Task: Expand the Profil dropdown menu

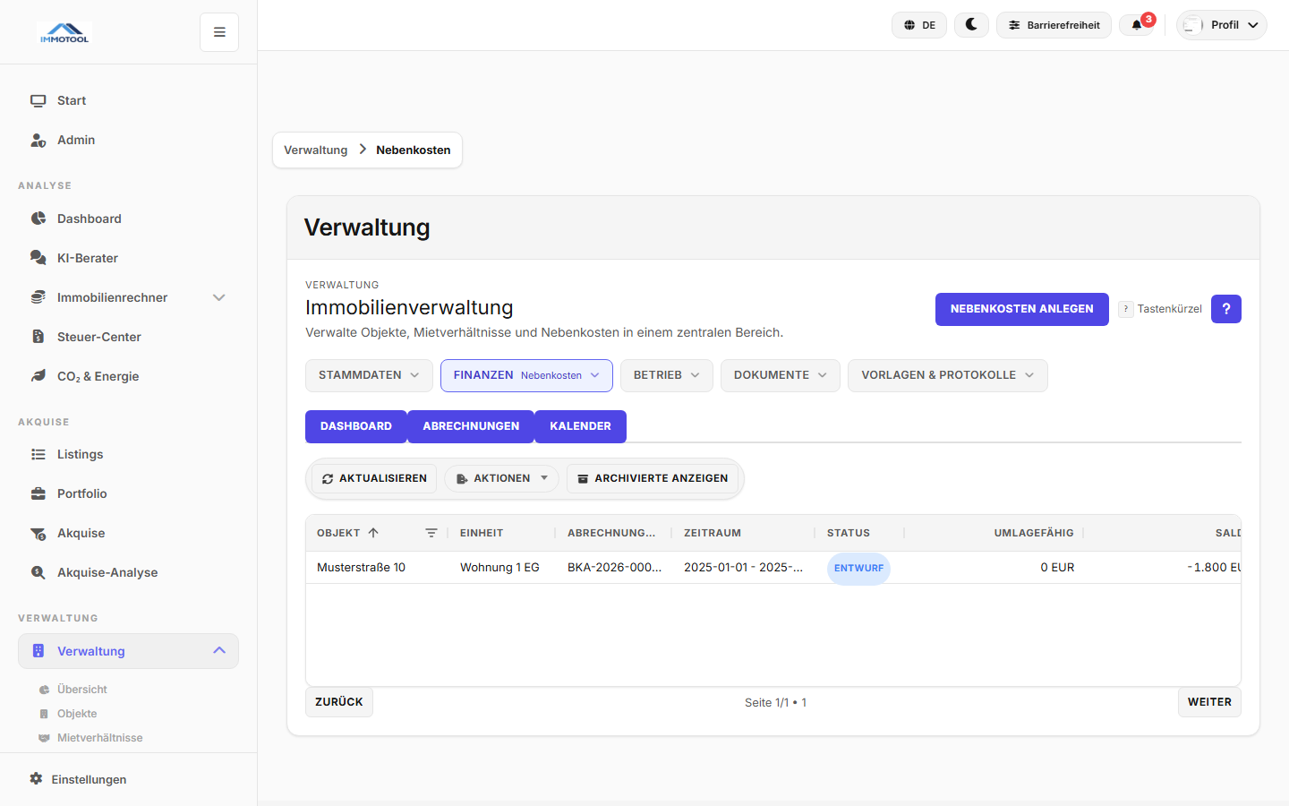Action: (1222, 25)
